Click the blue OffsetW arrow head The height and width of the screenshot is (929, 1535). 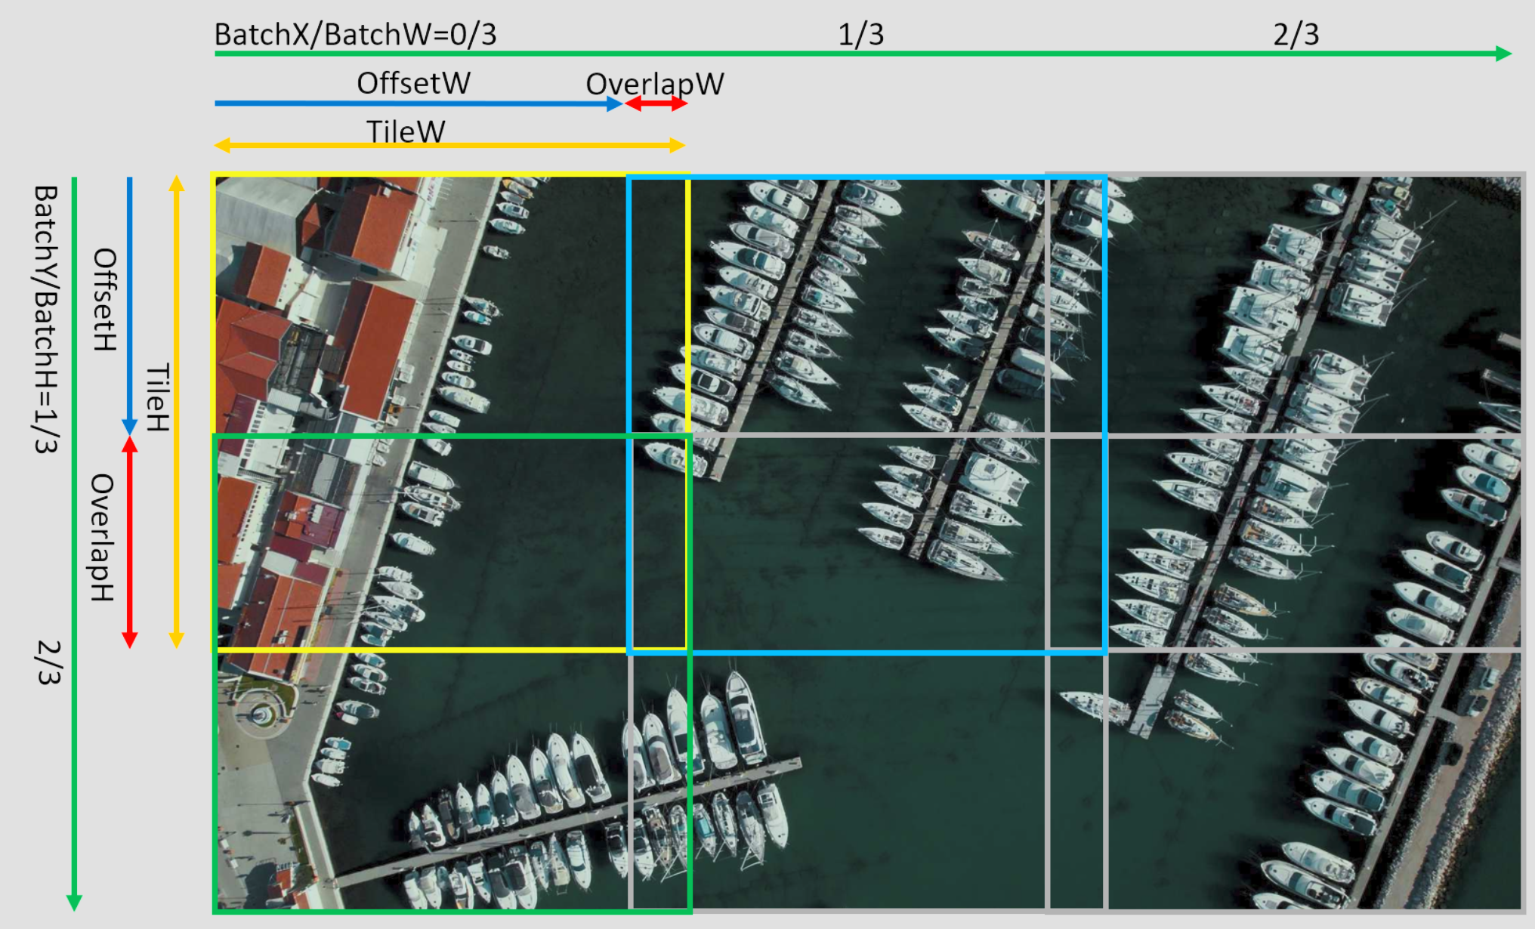click(616, 103)
